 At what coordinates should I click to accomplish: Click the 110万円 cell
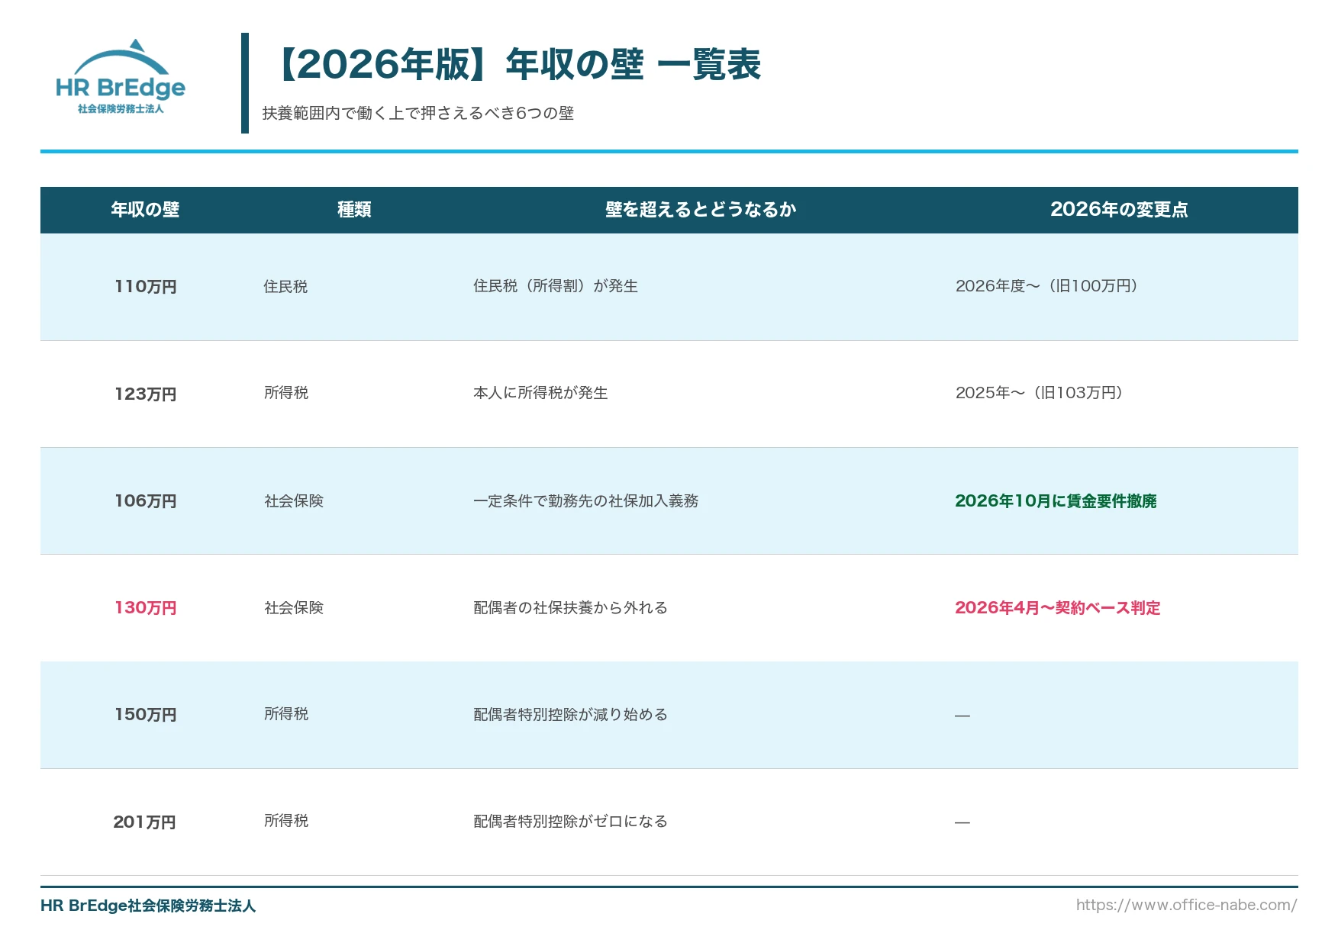click(145, 287)
